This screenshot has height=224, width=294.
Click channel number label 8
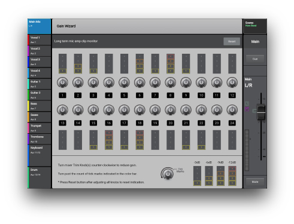(x=171, y=96)
